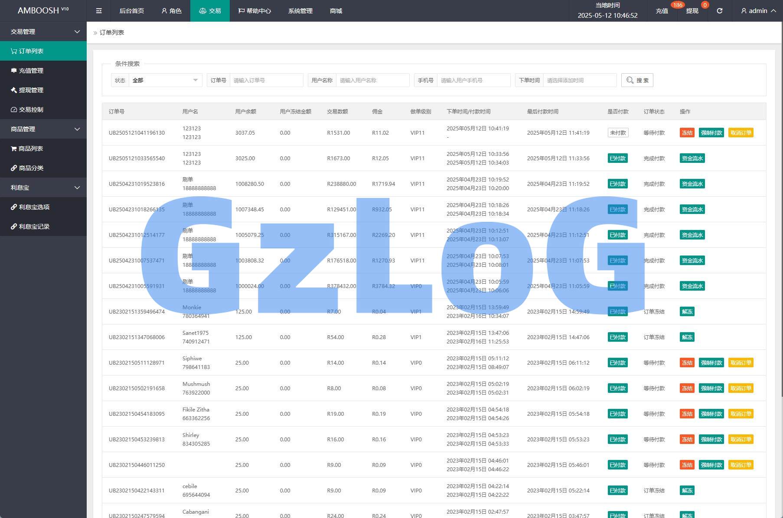Click 取消订单 for order UB2505121041196130
Image resolution: width=783 pixels, height=518 pixels.
741,133
